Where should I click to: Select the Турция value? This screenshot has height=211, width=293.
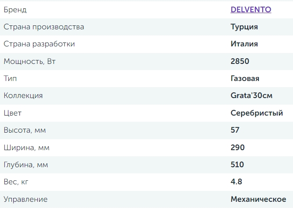pyautogui.click(x=244, y=27)
